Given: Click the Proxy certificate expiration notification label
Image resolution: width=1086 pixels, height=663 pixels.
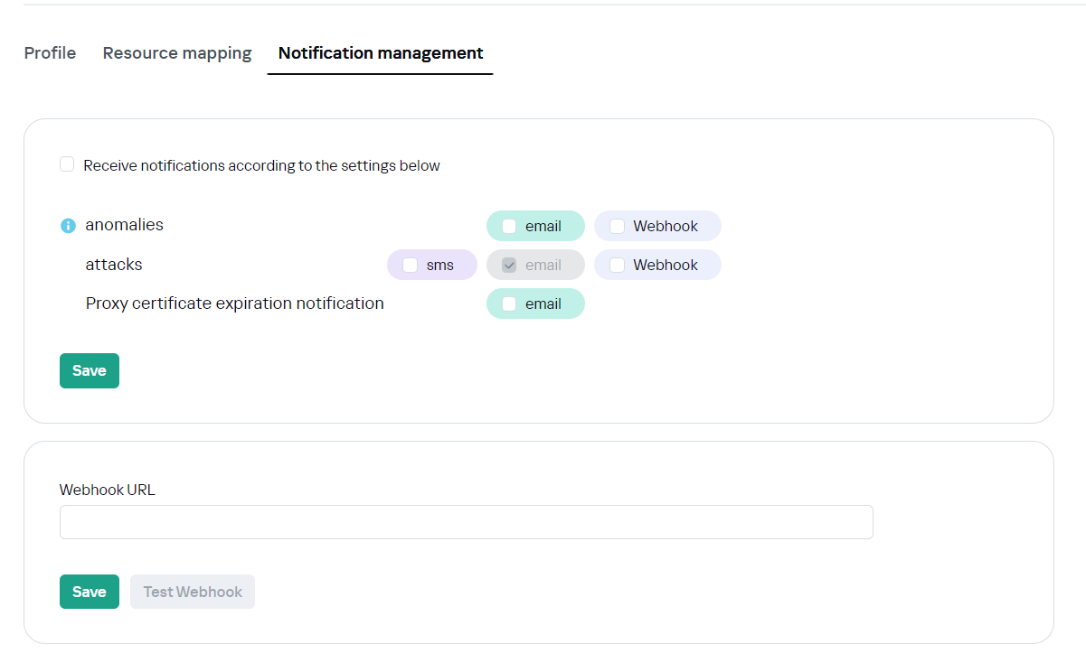Looking at the screenshot, I should [x=235, y=303].
